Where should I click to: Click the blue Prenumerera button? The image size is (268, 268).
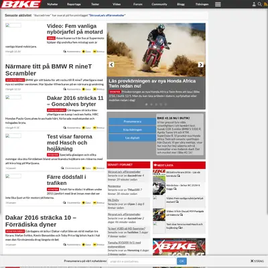pyautogui.click(x=133, y=121)
